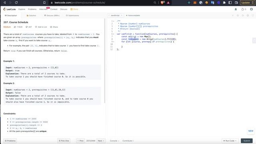Viewport: 256px width, 144px height.
Task: Open the Contribute link
Action: tap(128, 141)
